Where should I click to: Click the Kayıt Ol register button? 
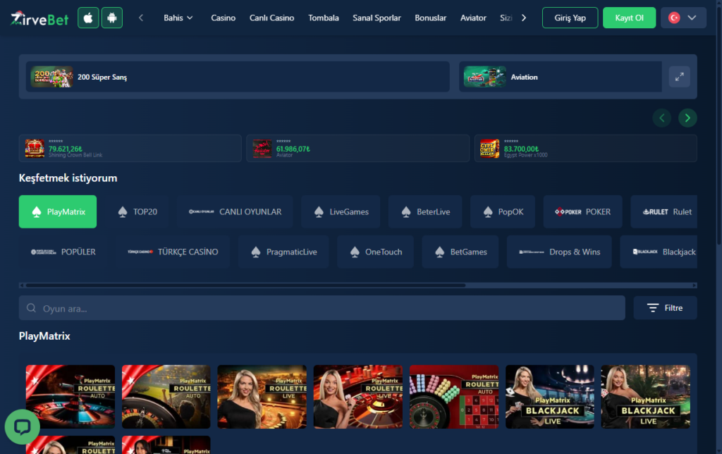point(629,18)
